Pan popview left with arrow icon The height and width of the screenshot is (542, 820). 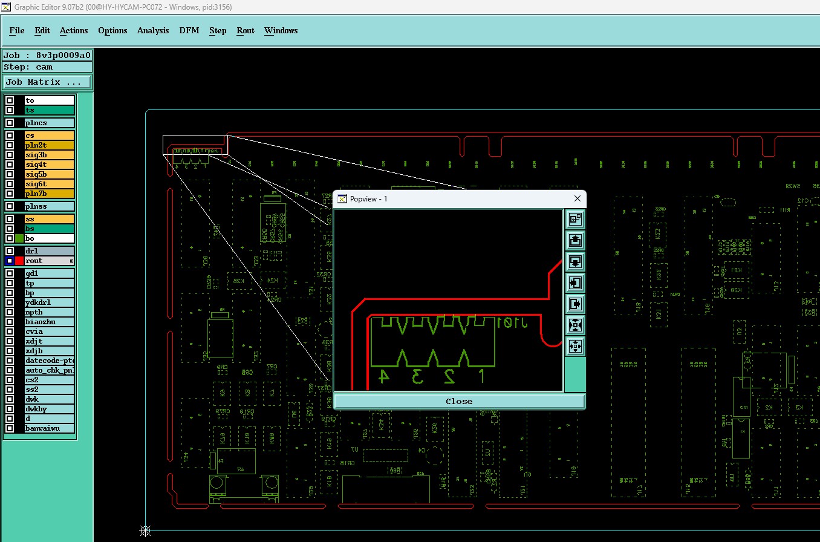click(574, 282)
